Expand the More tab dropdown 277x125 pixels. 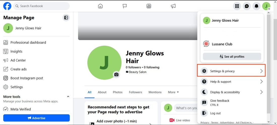pos(173,92)
